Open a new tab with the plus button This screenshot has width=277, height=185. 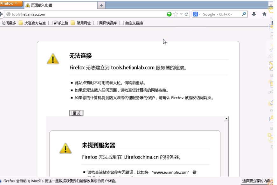coord(101,5)
